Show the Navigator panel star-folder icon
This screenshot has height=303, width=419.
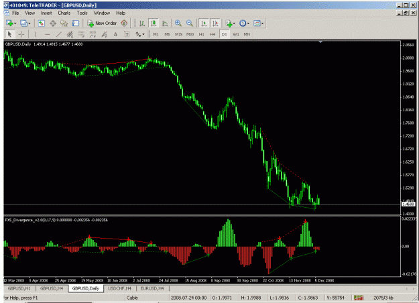click(x=64, y=23)
